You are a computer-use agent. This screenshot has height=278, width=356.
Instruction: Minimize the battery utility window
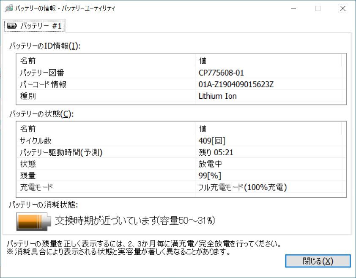pyautogui.click(x=293, y=8)
